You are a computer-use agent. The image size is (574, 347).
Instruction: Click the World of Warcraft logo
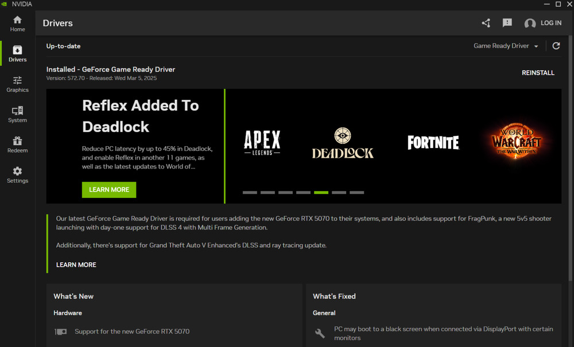[x=516, y=141]
